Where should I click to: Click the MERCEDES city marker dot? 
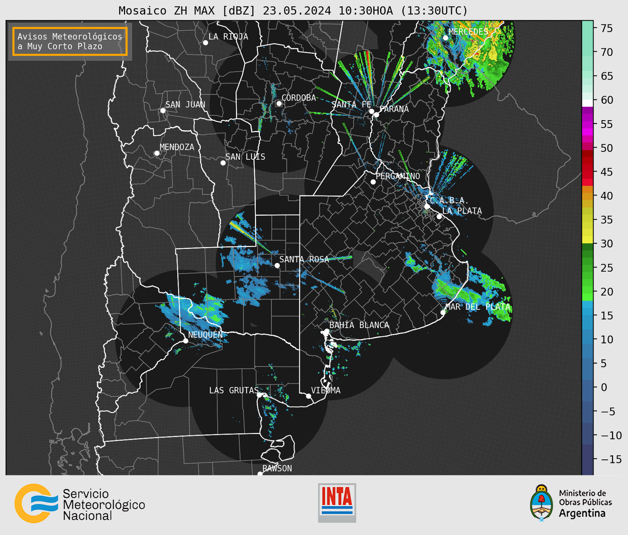click(x=446, y=38)
